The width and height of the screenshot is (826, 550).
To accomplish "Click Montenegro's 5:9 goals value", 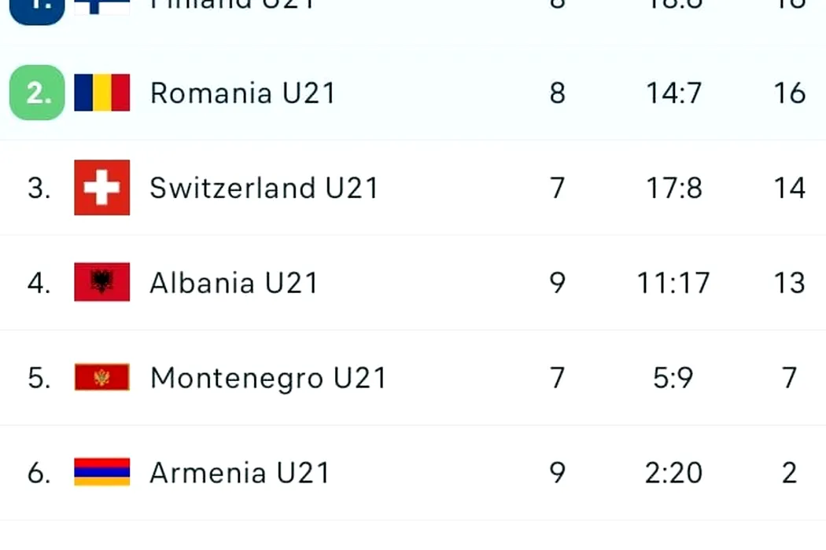I will (x=673, y=377).
